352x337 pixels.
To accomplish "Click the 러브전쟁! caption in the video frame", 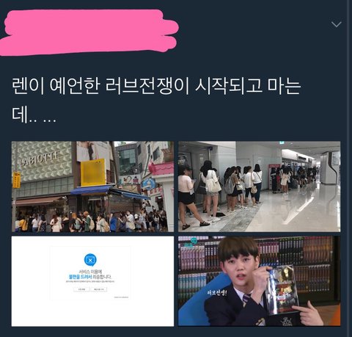I will click(x=216, y=293).
